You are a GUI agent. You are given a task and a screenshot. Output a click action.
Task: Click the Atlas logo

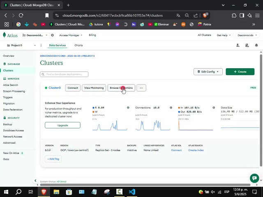point(10,35)
